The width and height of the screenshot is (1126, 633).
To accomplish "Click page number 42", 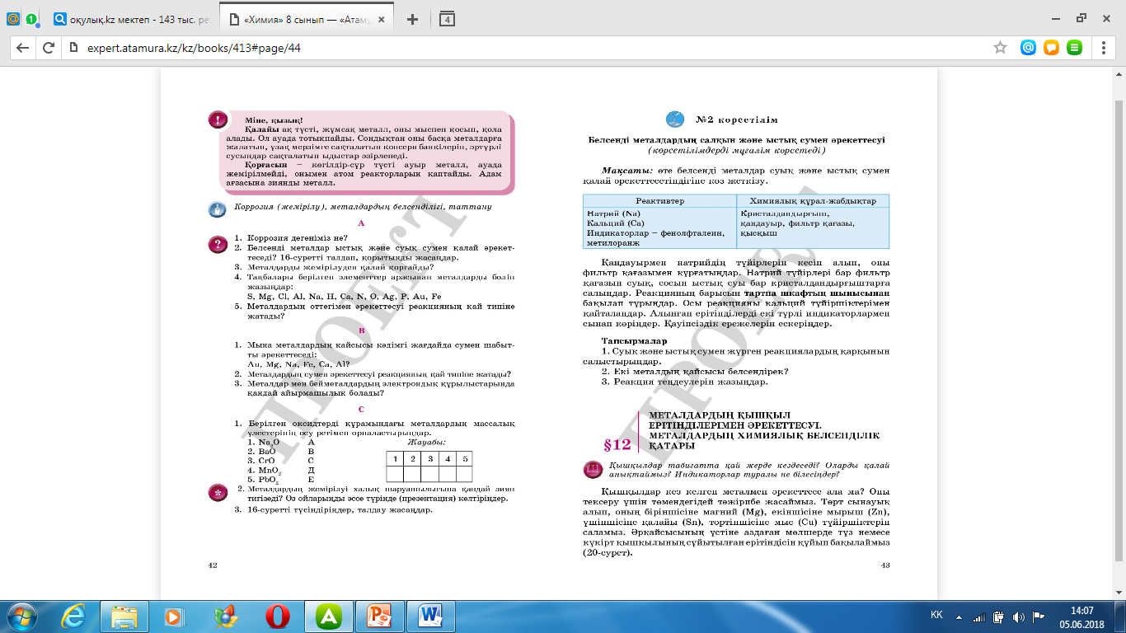I will tap(213, 565).
